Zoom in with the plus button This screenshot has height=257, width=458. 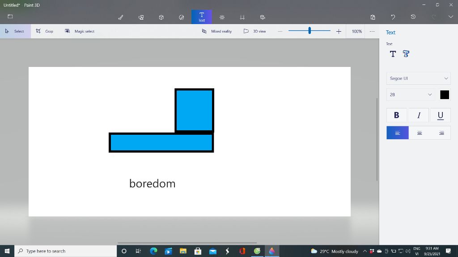click(339, 31)
